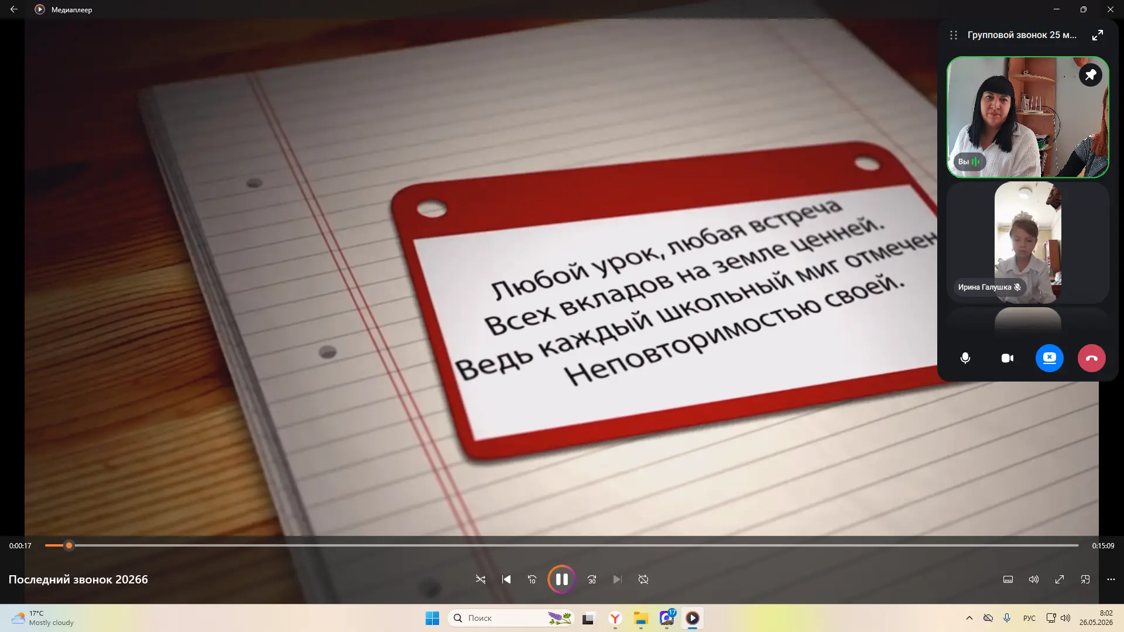
Task: Mute your microphone in the call
Action: (x=965, y=358)
